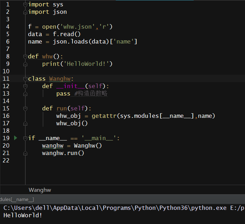Click fold end marker at line 21
The image size is (245, 224).
(25, 153)
